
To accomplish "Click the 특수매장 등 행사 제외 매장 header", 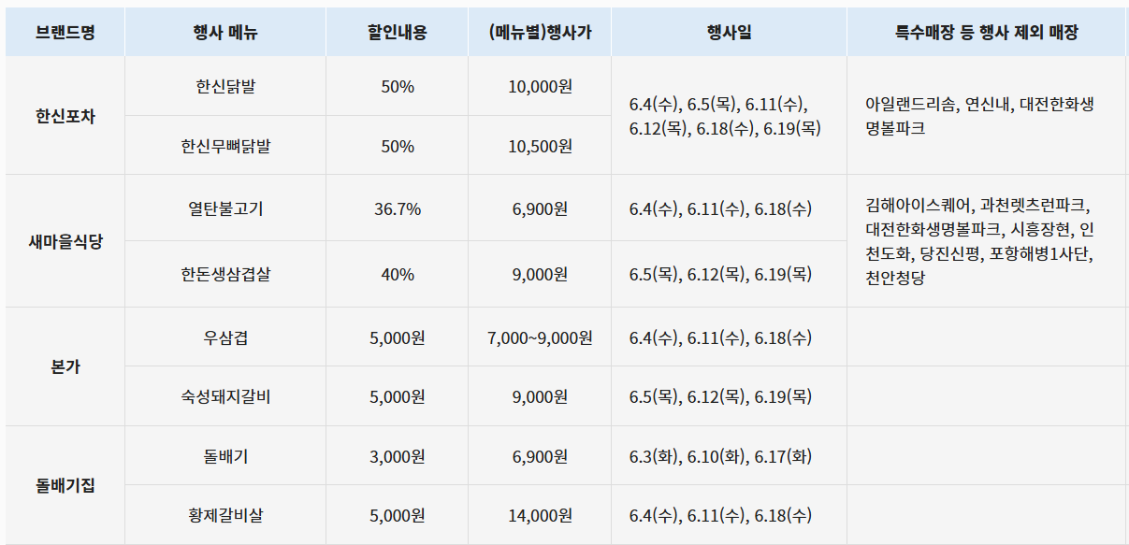I will click(987, 33).
